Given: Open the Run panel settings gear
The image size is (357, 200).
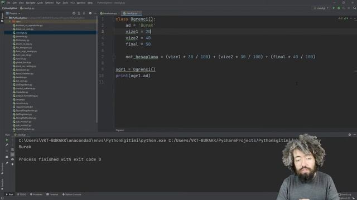Looking at the screenshot, I should coord(350,134).
